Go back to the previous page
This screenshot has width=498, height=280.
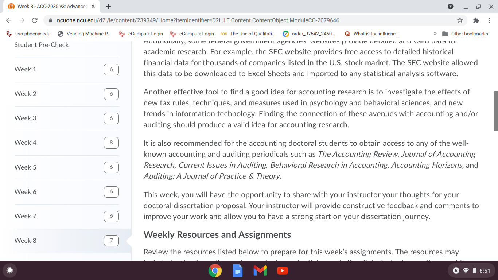pos(9,20)
